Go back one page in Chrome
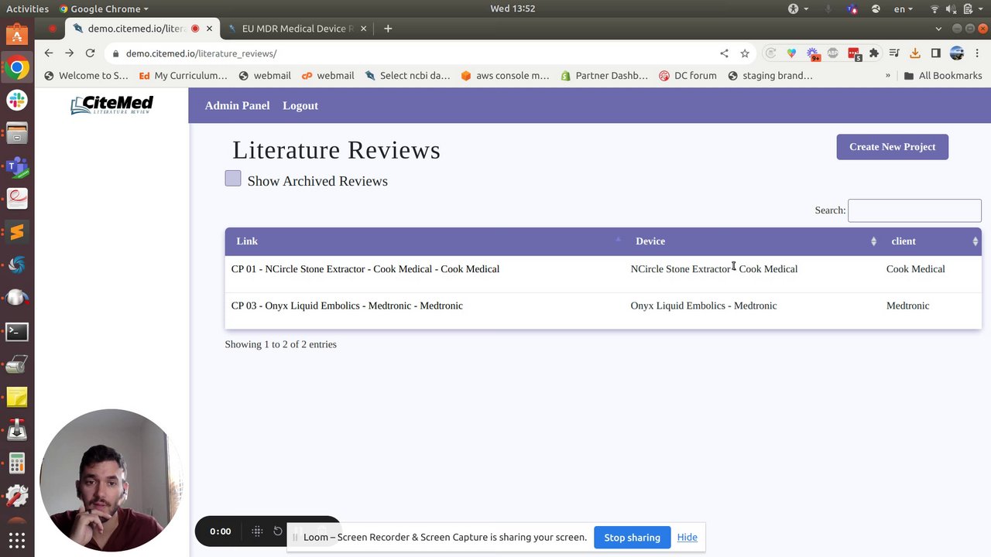The image size is (991, 557). [49, 53]
